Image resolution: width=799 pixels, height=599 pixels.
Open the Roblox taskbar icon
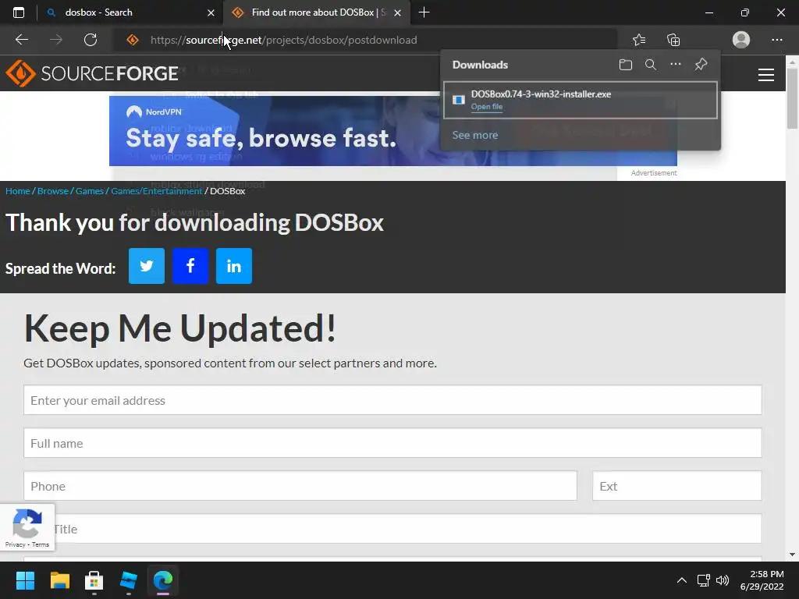tap(129, 580)
